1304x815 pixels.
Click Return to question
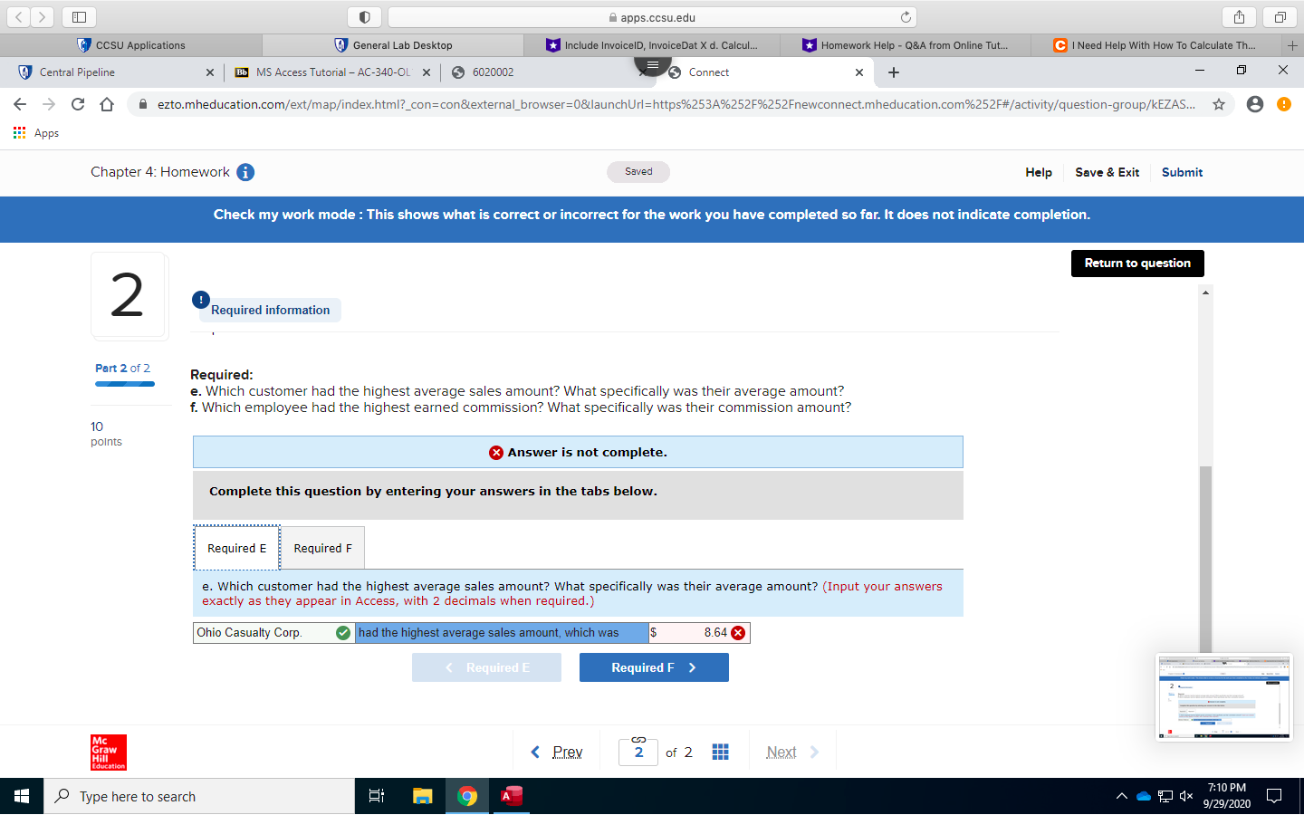[1137, 264]
